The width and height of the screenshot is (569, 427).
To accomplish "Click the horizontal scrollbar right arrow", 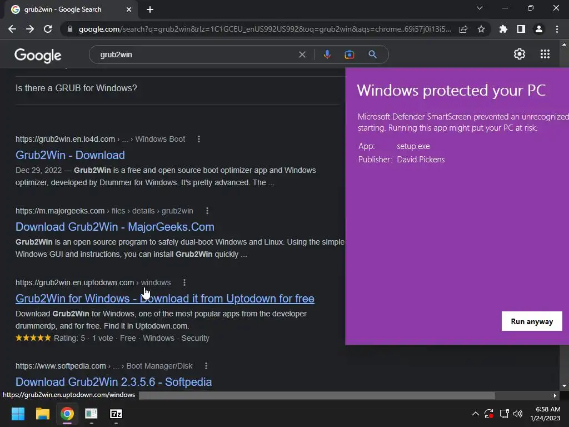I will pyautogui.click(x=555, y=396).
